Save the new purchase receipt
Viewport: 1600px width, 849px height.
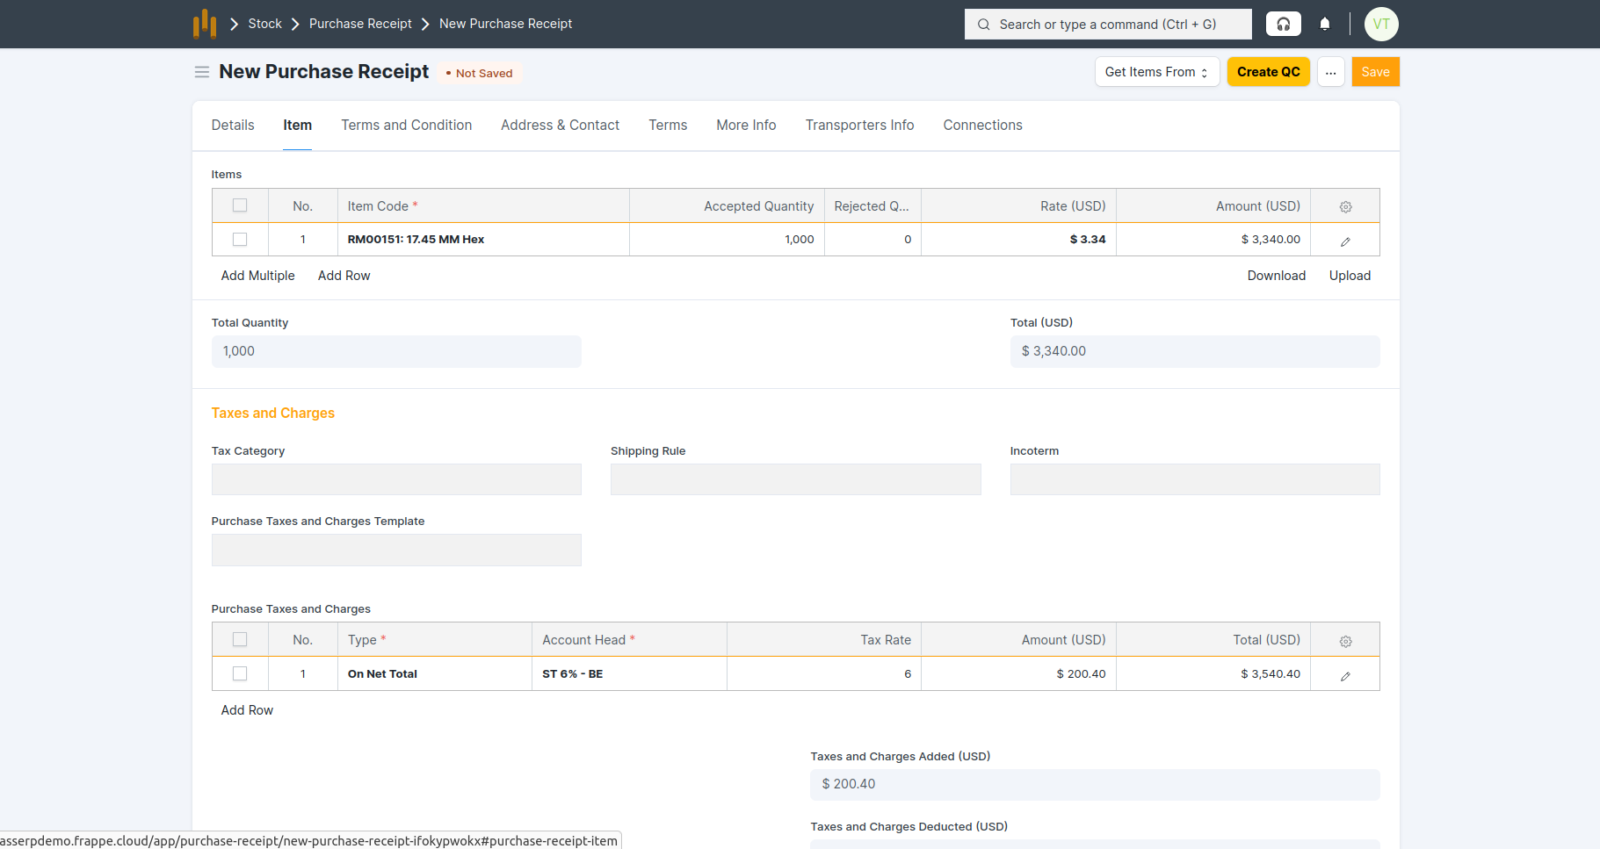[x=1375, y=72]
